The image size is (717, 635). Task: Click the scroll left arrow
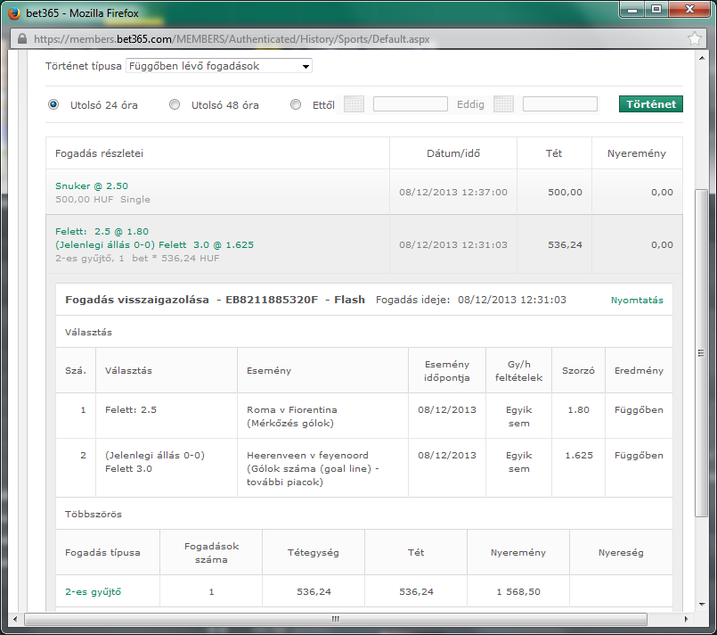coord(15,619)
